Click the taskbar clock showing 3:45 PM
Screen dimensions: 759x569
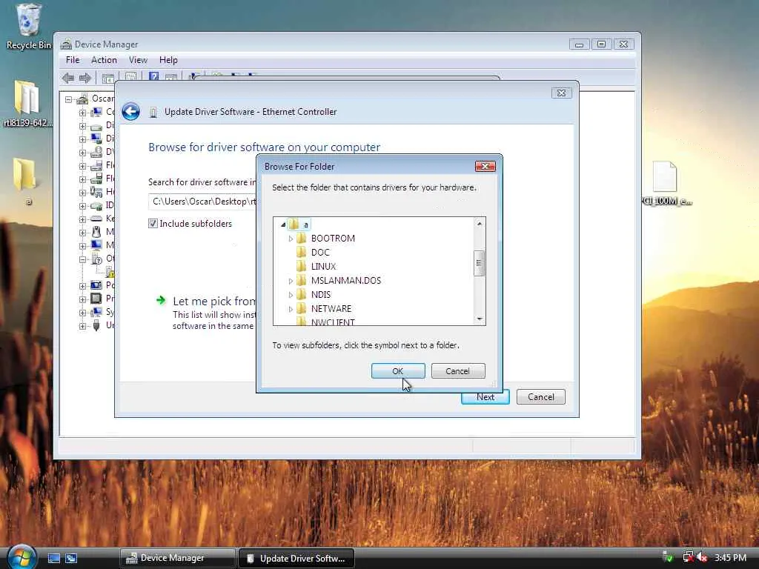click(730, 558)
